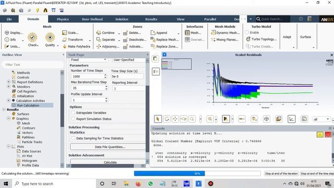The image size is (334, 188).
Task: Click Data File Quantities button
Action: (x=108, y=147)
